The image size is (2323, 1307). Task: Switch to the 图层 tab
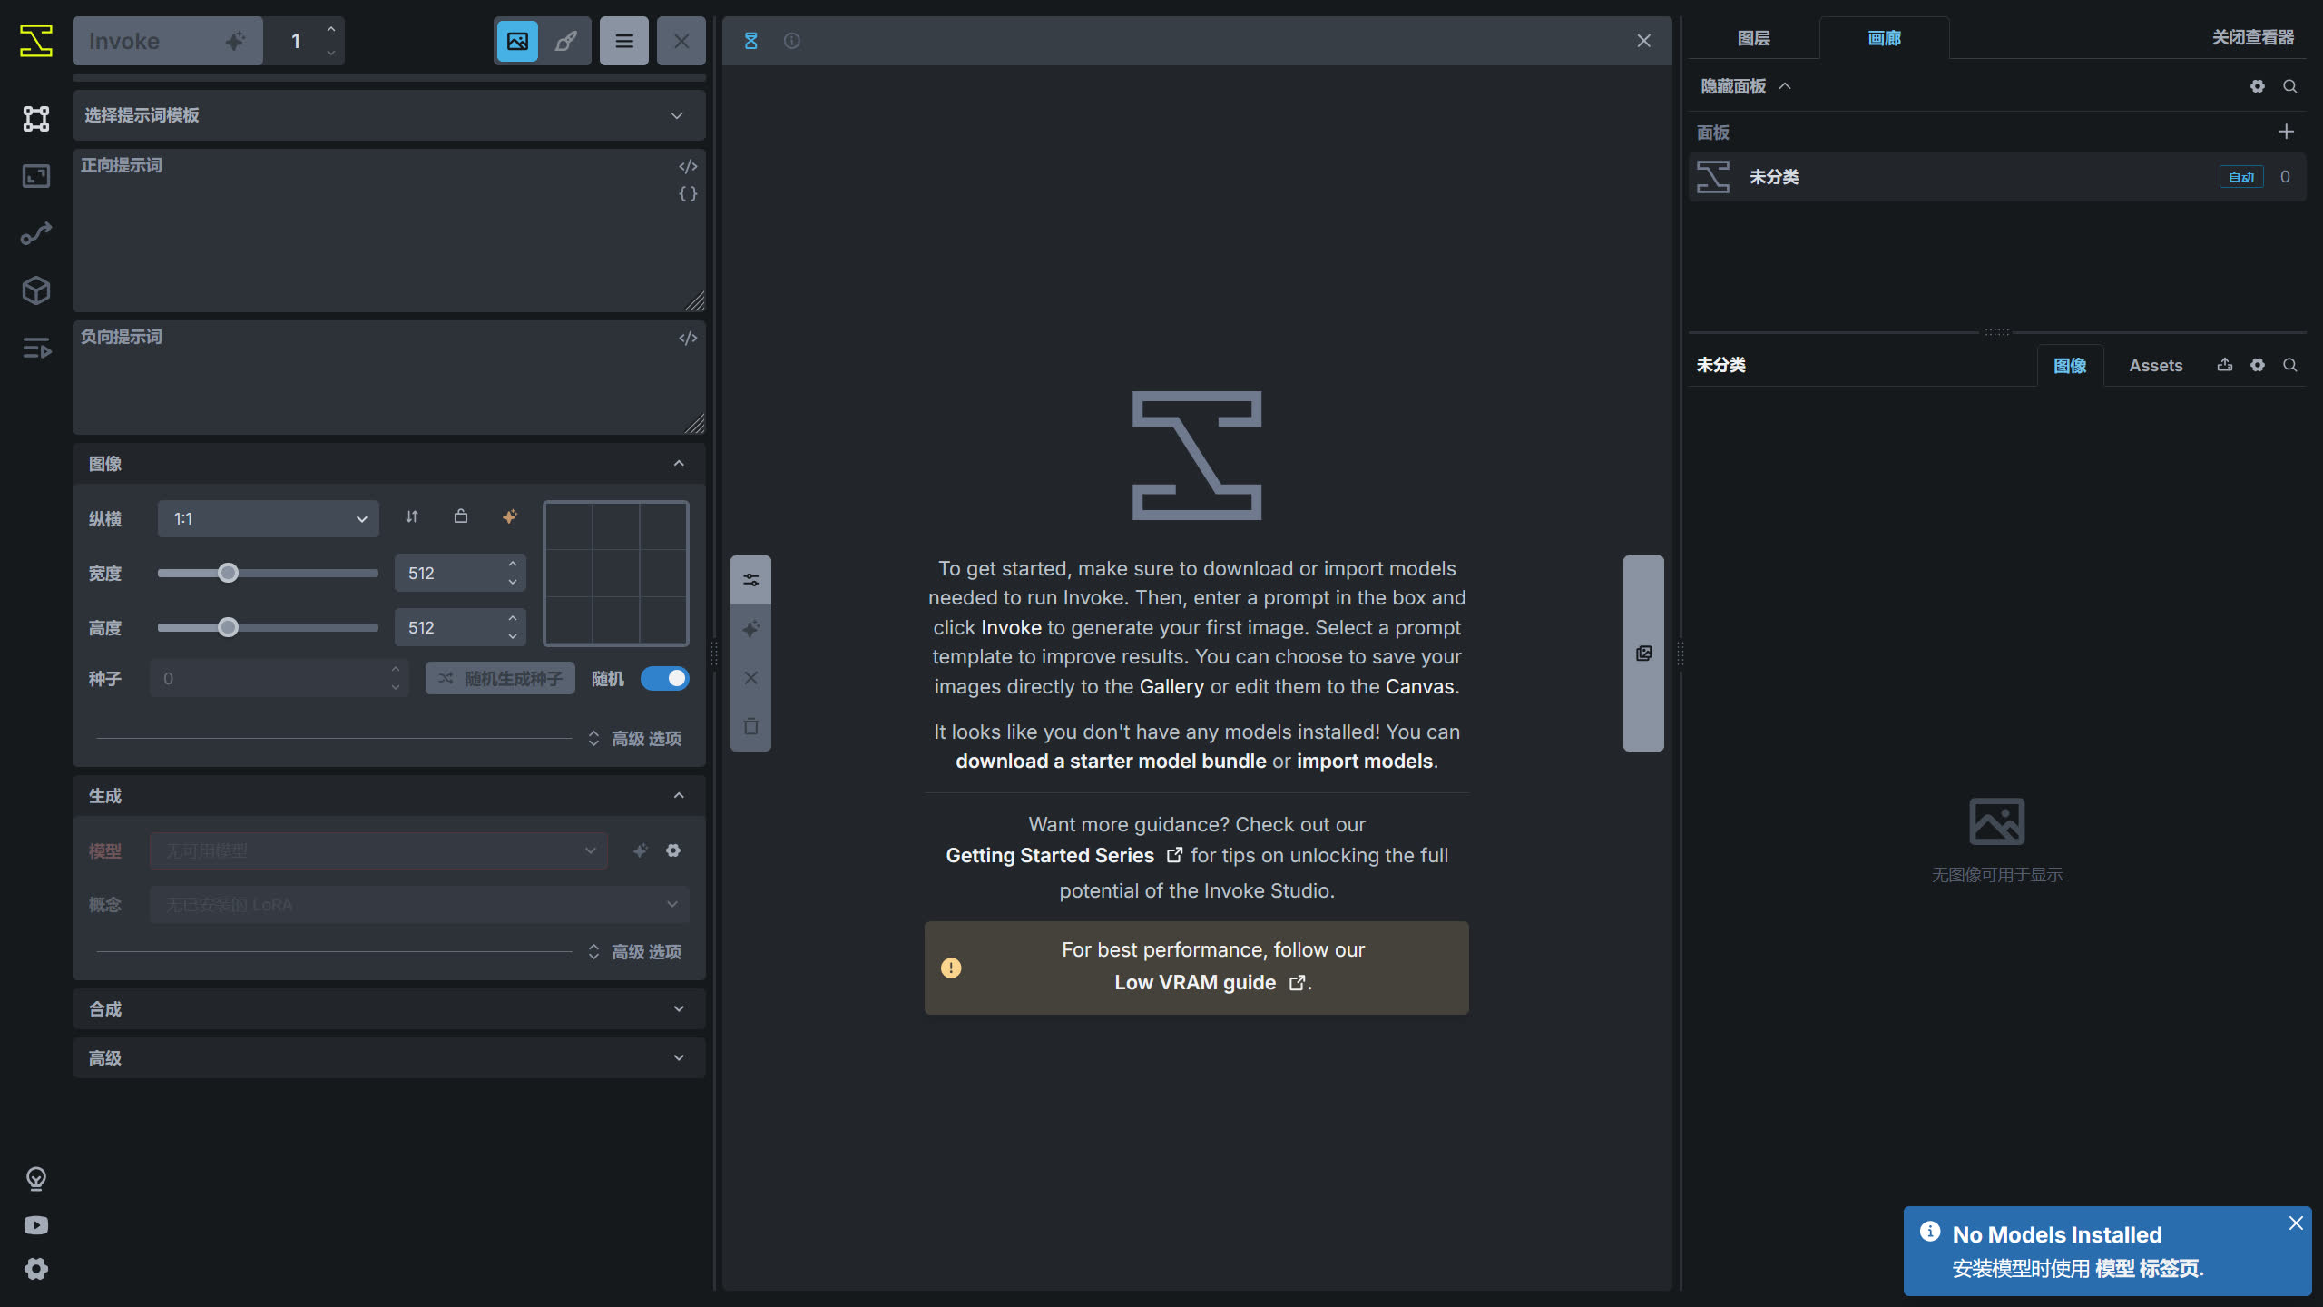click(x=1753, y=38)
